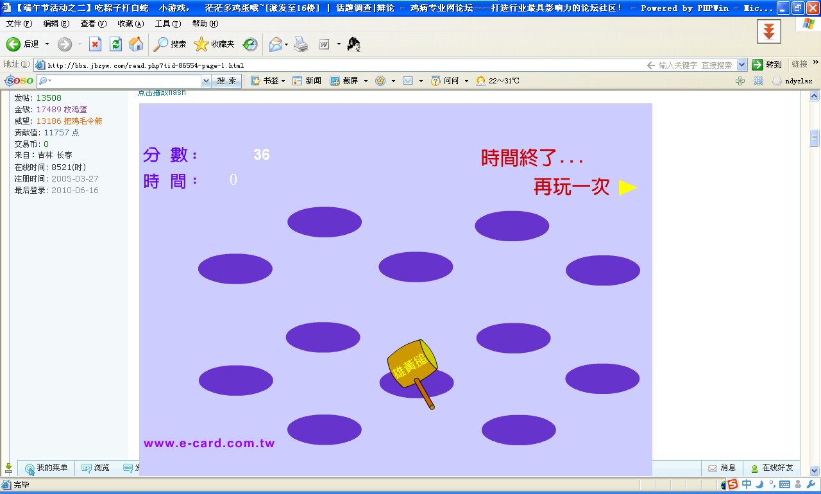
Task: Click the scrollbar up arrow
Action: pyautogui.click(x=815, y=96)
